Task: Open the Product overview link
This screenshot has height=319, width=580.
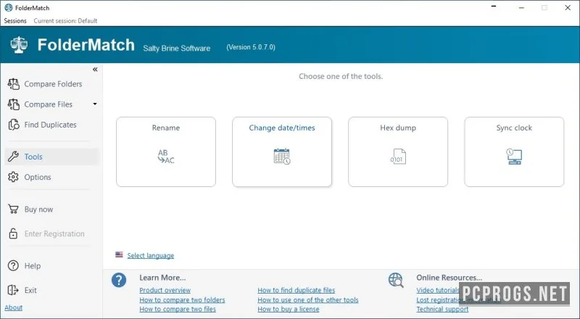Action: 165,290
